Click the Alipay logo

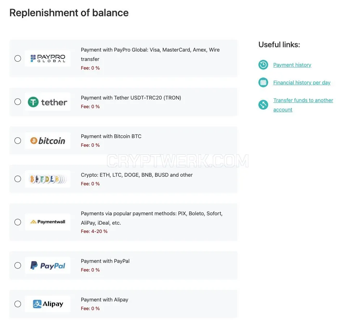pyautogui.click(x=48, y=304)
